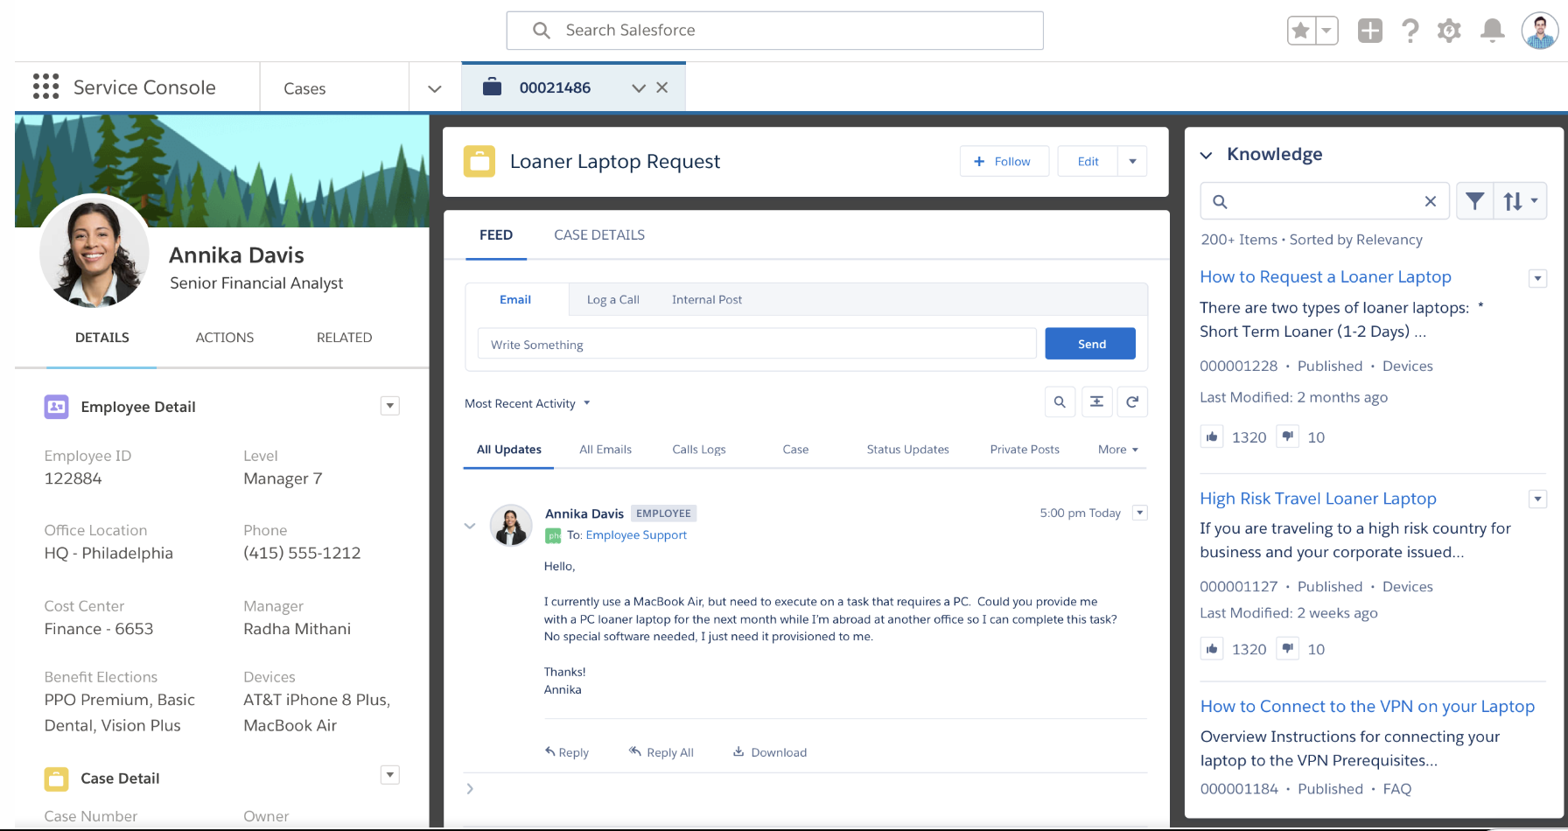This screenshot has width=1568, height=831.
Task: Open the ACTIONS tab in the profile panel
Action: 225,338
